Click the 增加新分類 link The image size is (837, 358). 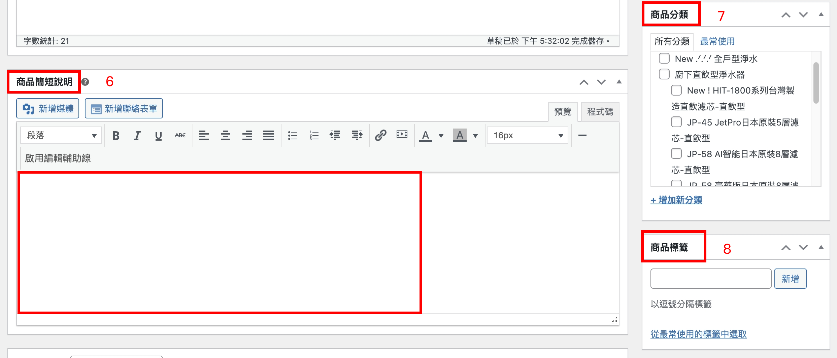point(676,200)
